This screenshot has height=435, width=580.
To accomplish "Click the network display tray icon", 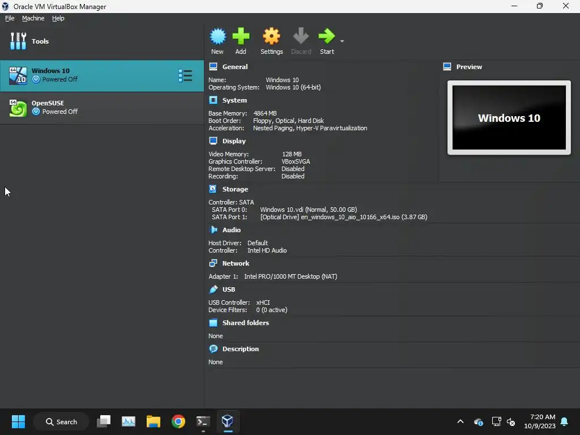I will (x=496, y=421).
